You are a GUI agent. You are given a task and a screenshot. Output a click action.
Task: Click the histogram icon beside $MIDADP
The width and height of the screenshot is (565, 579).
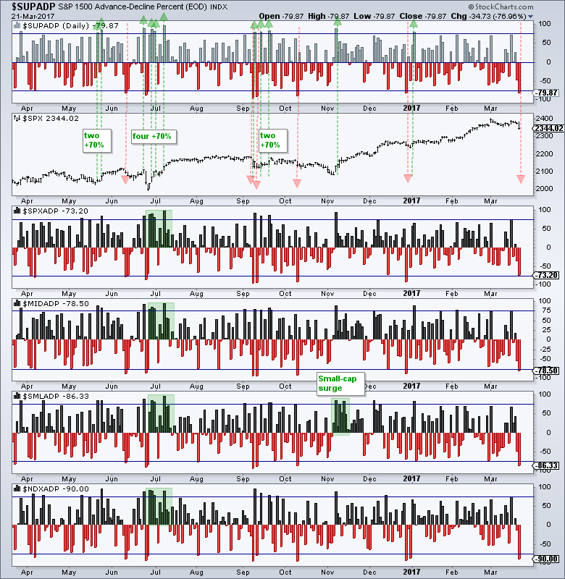pyautogui.click(x=17, y=303)
